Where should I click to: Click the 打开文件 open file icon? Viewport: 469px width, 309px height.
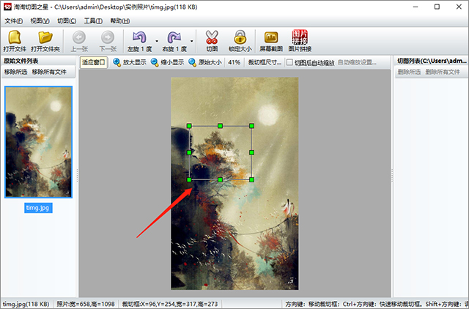(14, 37)
